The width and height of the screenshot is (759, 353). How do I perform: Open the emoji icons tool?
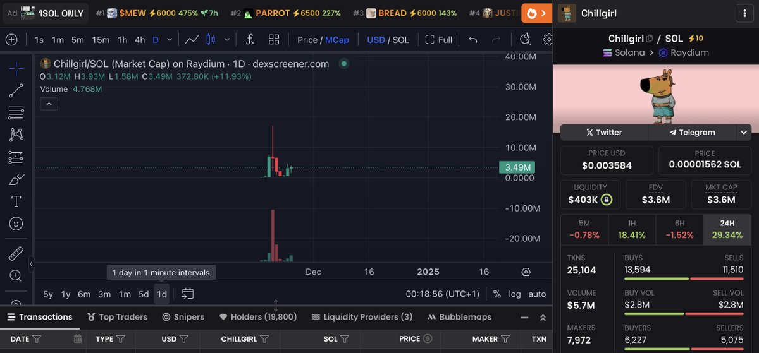[x=16, y=224]
